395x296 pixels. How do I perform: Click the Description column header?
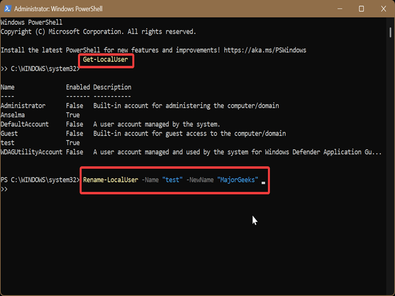pyautogui.click(x=112, y=87)
